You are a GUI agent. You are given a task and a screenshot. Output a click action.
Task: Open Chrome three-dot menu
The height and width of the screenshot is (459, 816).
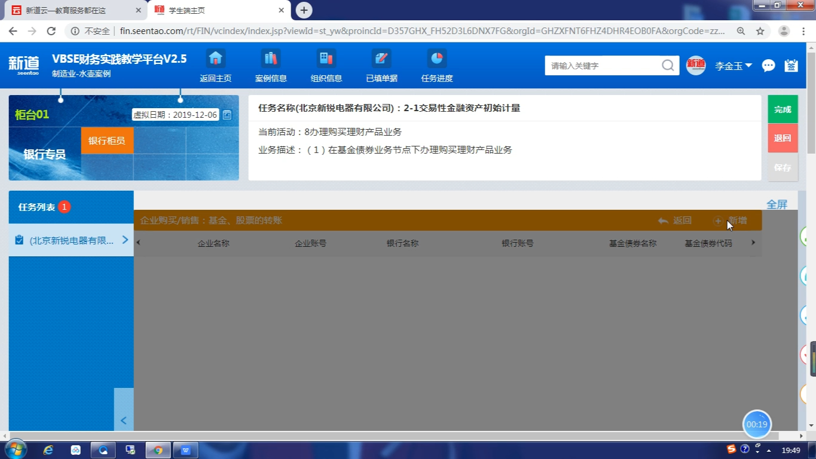coord(803,31)
